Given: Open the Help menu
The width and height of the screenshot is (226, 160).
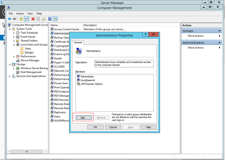Looking at the screenshot, I should (39, 14).
